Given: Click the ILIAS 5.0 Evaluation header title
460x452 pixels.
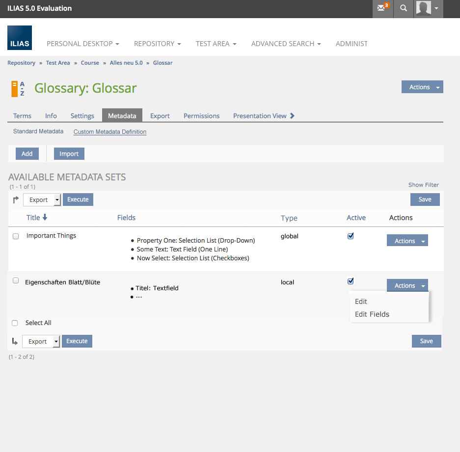Looking at the screenshot, I should pyautogui.click(x=40, y=8).
